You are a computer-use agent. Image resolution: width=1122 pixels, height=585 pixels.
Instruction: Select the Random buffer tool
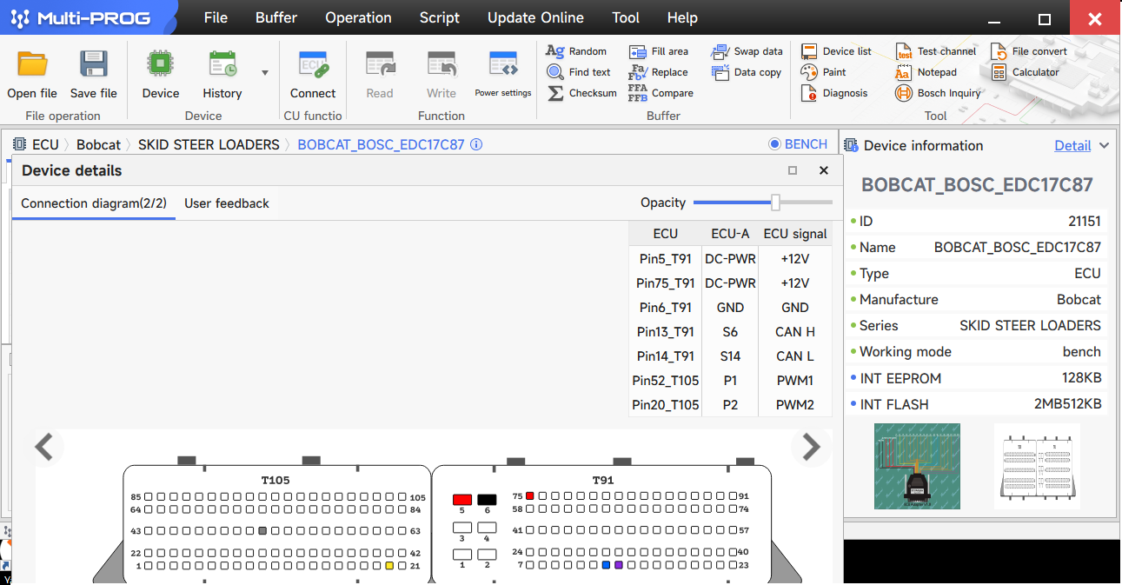(577, 51)
